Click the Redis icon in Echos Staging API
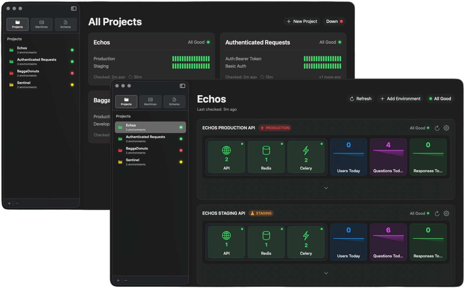 tap(266, 236)
